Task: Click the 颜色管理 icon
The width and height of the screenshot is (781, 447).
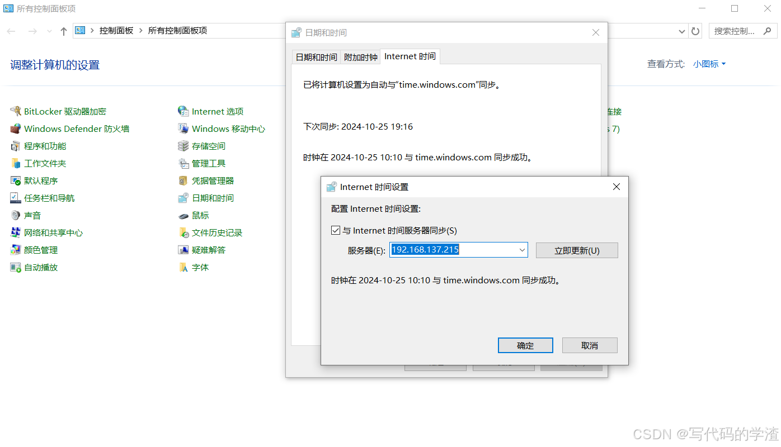Action: pyautogui.click(x=16, y=250)
